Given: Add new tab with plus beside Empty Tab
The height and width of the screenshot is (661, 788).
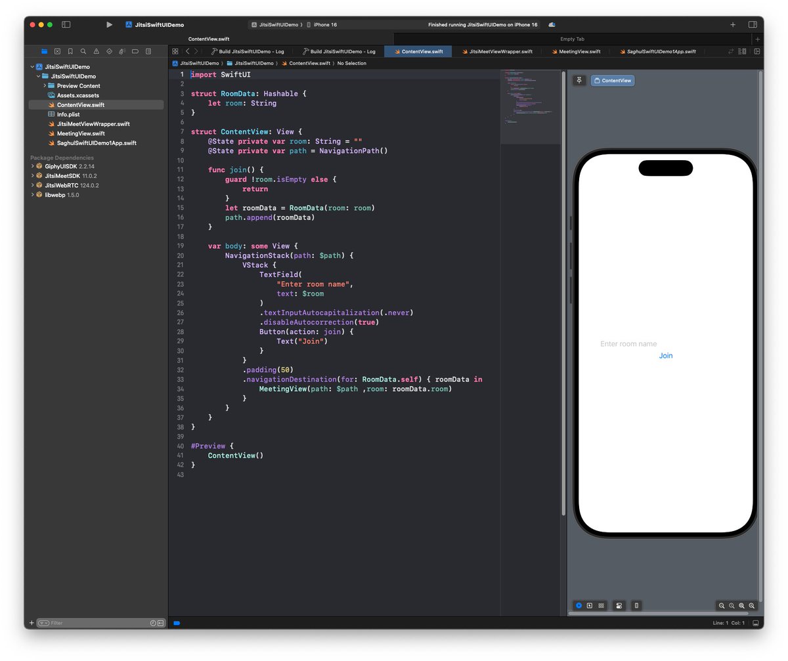Looking at the screenshot, I should click(x=757, y=39).
